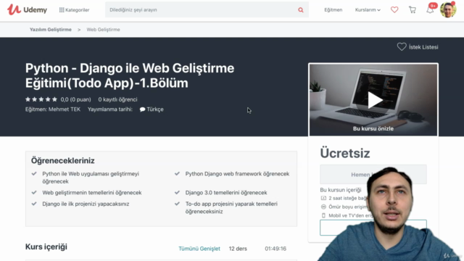Click the Yayımlanma tarihi label

pyautogui.click(x=110, y=109)
